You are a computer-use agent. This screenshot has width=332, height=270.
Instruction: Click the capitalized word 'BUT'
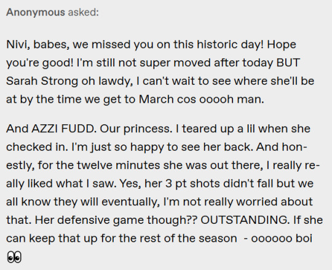(288, 63)
